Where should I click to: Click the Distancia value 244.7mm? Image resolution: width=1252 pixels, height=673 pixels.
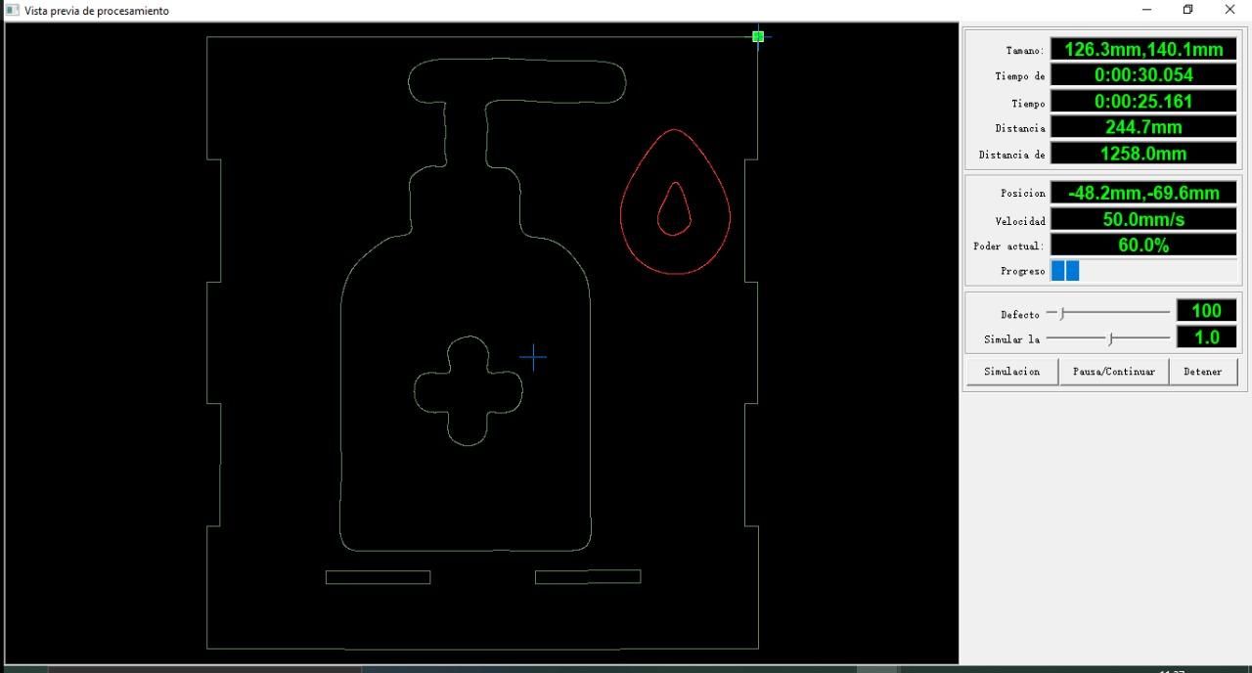[1143, 127]
